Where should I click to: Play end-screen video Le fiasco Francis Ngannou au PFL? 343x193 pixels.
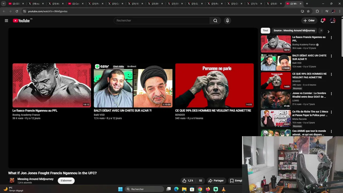pos(52,86)
